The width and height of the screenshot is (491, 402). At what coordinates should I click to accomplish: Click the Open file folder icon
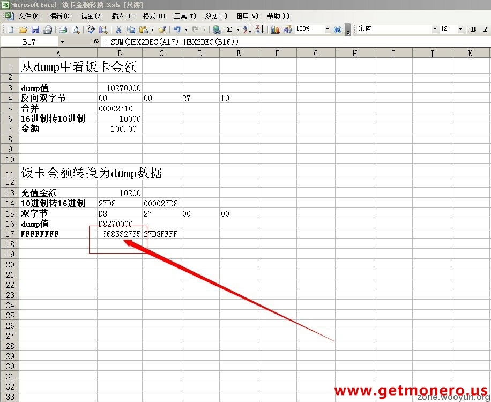[x=23, y=29]
